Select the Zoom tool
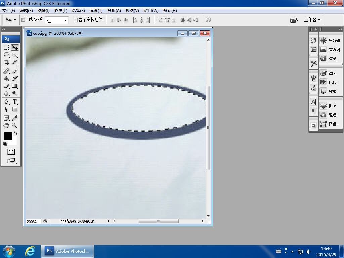 coord(15,126)
